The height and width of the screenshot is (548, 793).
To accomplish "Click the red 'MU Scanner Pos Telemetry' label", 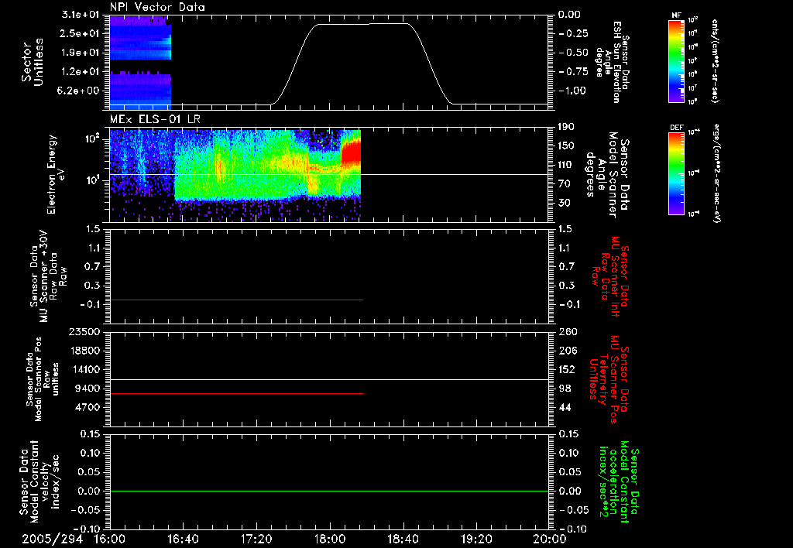I will (x=609, y=379).
